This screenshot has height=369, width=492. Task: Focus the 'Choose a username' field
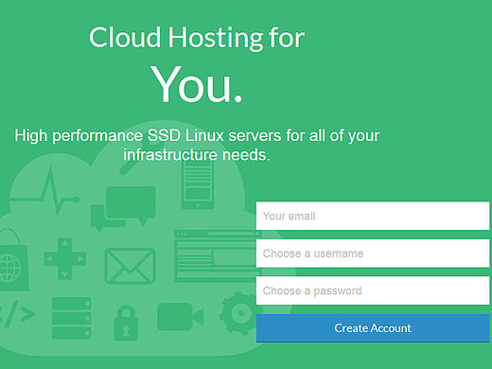pyautogui.click(x=373, y=254)
